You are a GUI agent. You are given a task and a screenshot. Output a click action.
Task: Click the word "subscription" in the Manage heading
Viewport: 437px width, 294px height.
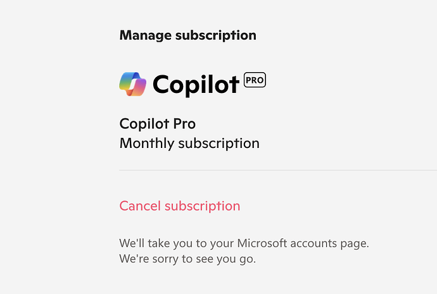[216, 36]
